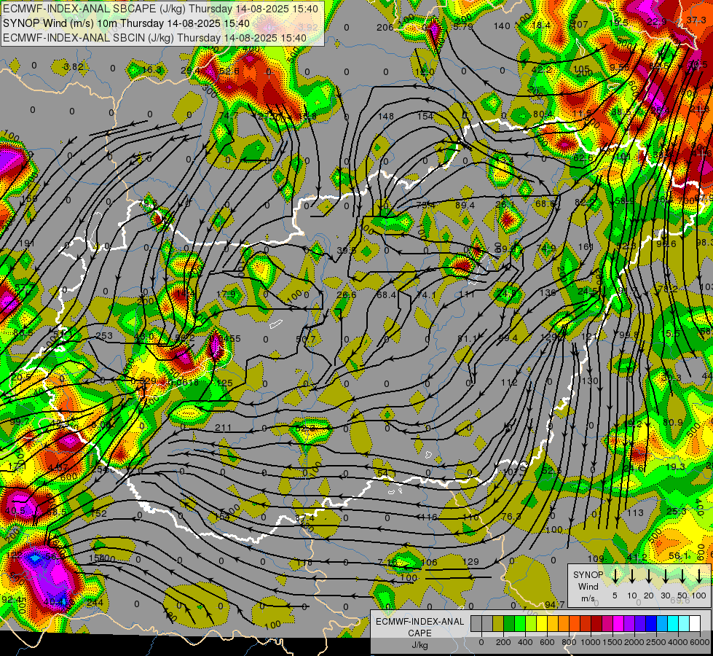This screenshot has height=656, width=713.
Task: Select the white swatch at the legend end
Action: [695, 623]
